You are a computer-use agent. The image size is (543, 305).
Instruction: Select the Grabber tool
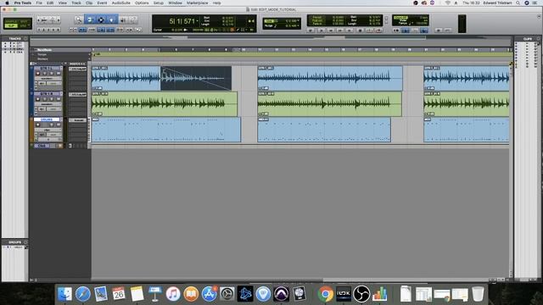click(x=112, y=20)
